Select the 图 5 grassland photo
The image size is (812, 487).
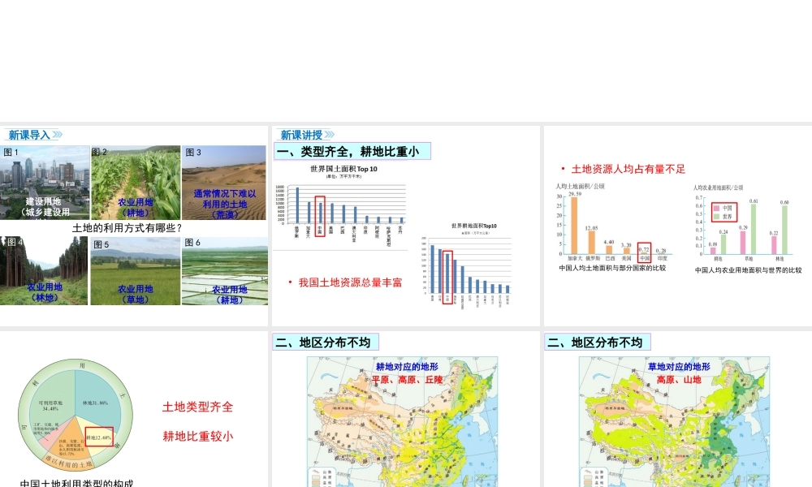point(135,271)
